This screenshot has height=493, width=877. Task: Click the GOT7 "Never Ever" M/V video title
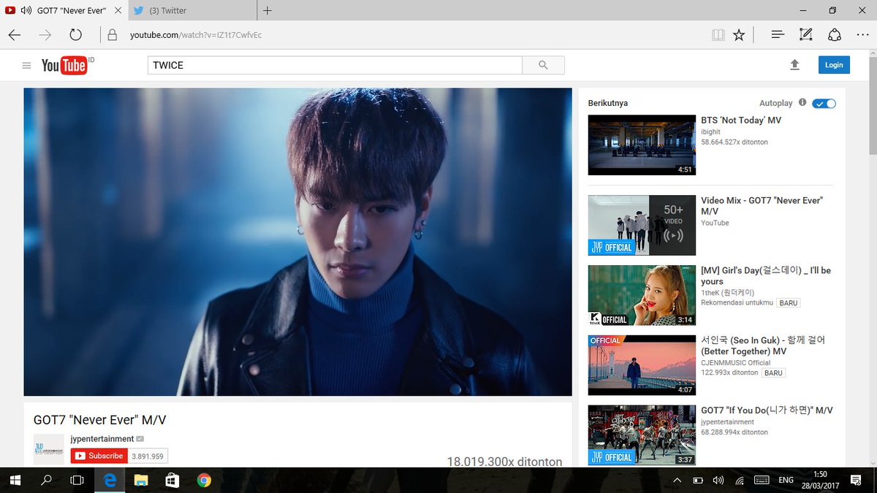(100, 420)
